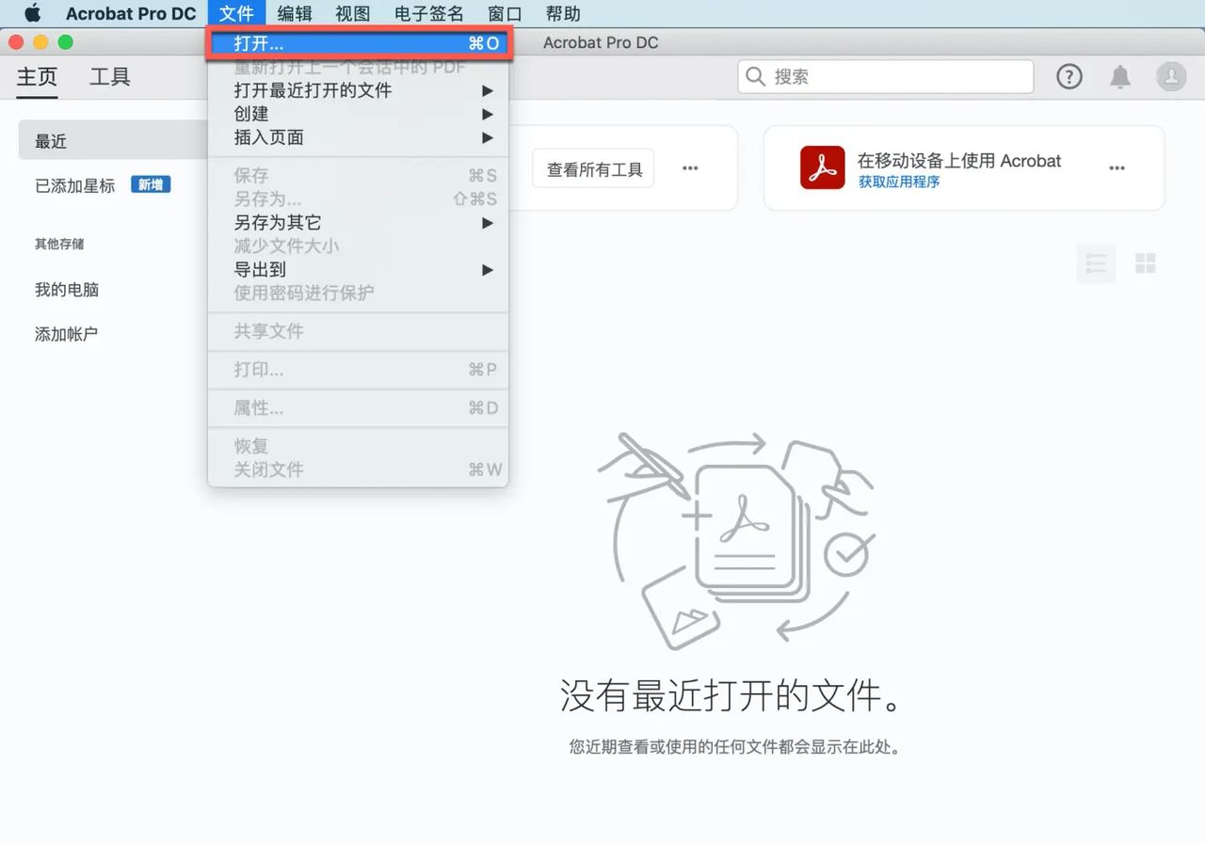Select 最近 in the sidebar
Image resolution: width=1205 pixels, height=843 pixels.
click(x=113, y=141)
